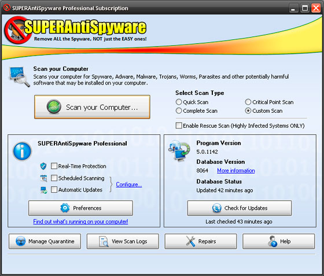Toggle Scheduled Scanning checkbox

tap(54, 178)
